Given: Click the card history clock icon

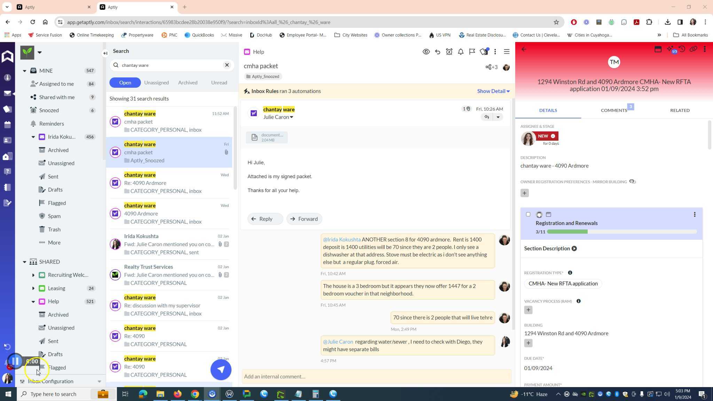Looking at the screenshot, I should 682,49.
